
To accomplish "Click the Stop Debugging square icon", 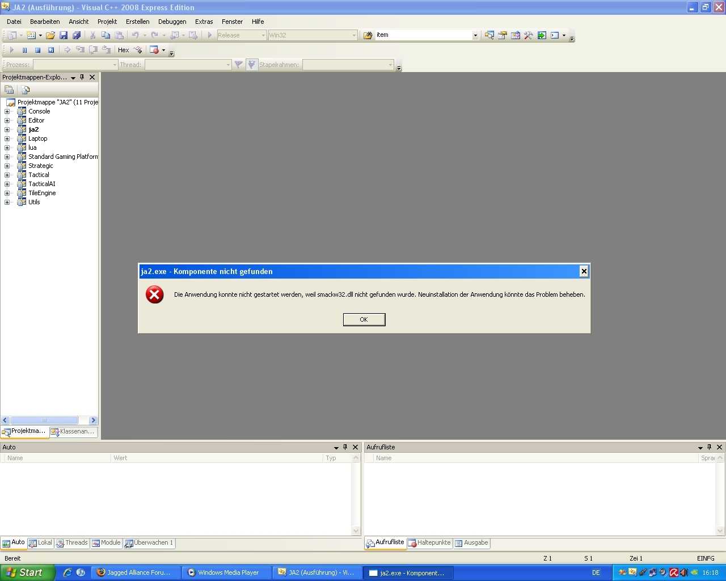I will click(37, 50).
